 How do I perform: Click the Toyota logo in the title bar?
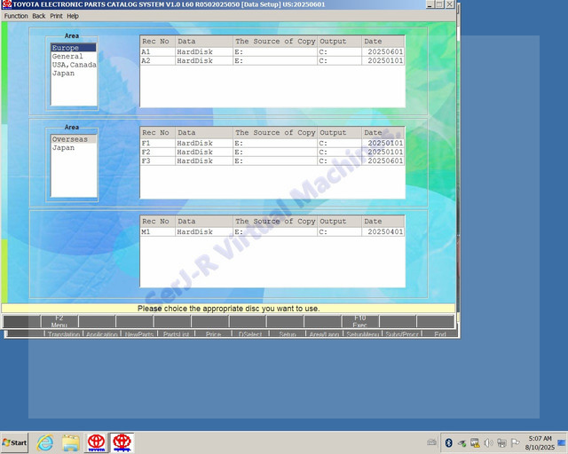[x=6, y=4]
